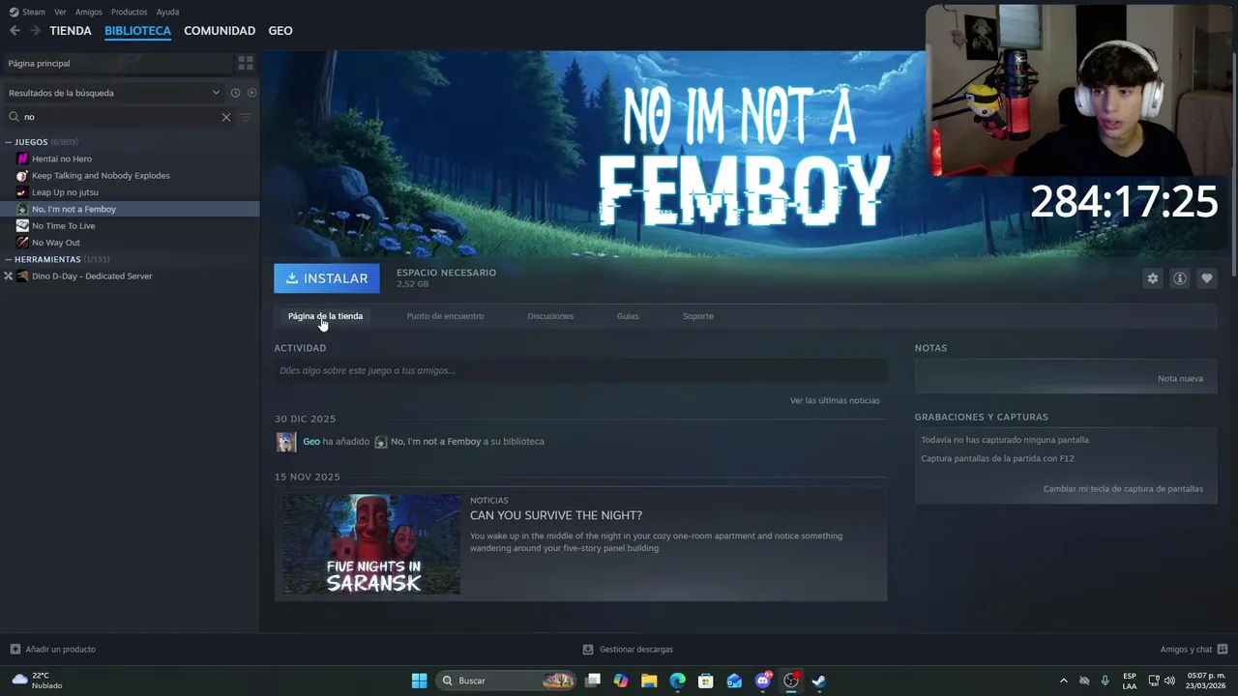Open the Amigos menu

[x=88, y=12]
